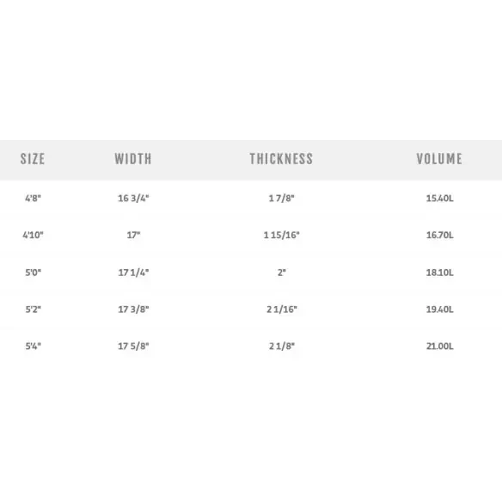This screenshot has width=502, height=502.
Task: Select the 4'8" size cell
Action: pyautogui.click(x=33, y=199)
